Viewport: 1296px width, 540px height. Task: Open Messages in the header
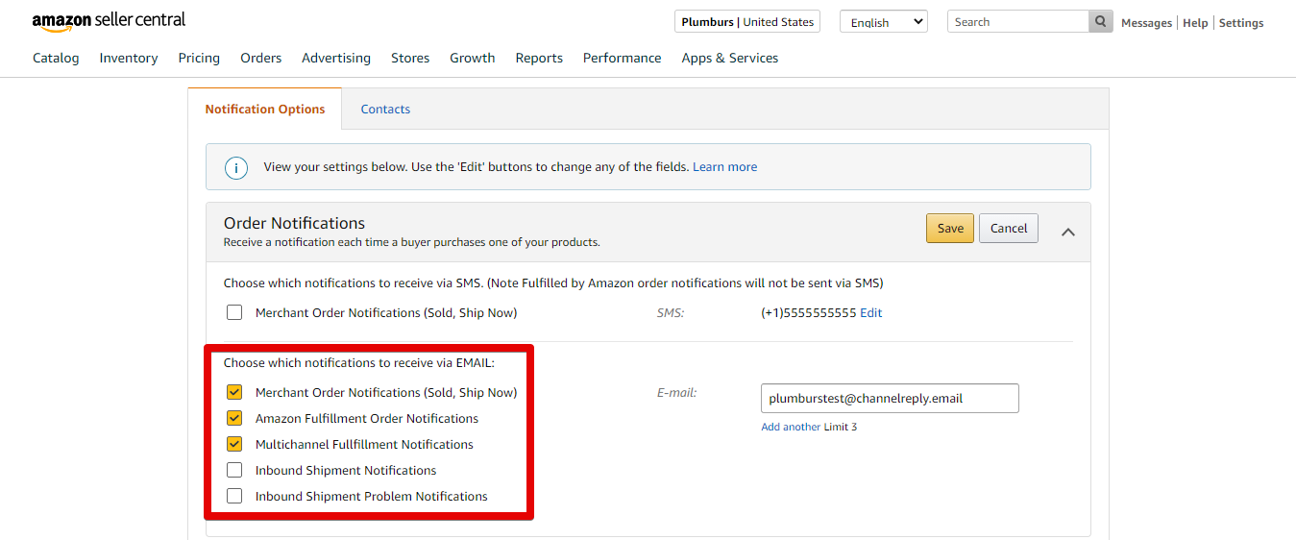[x=1147, y=23]
